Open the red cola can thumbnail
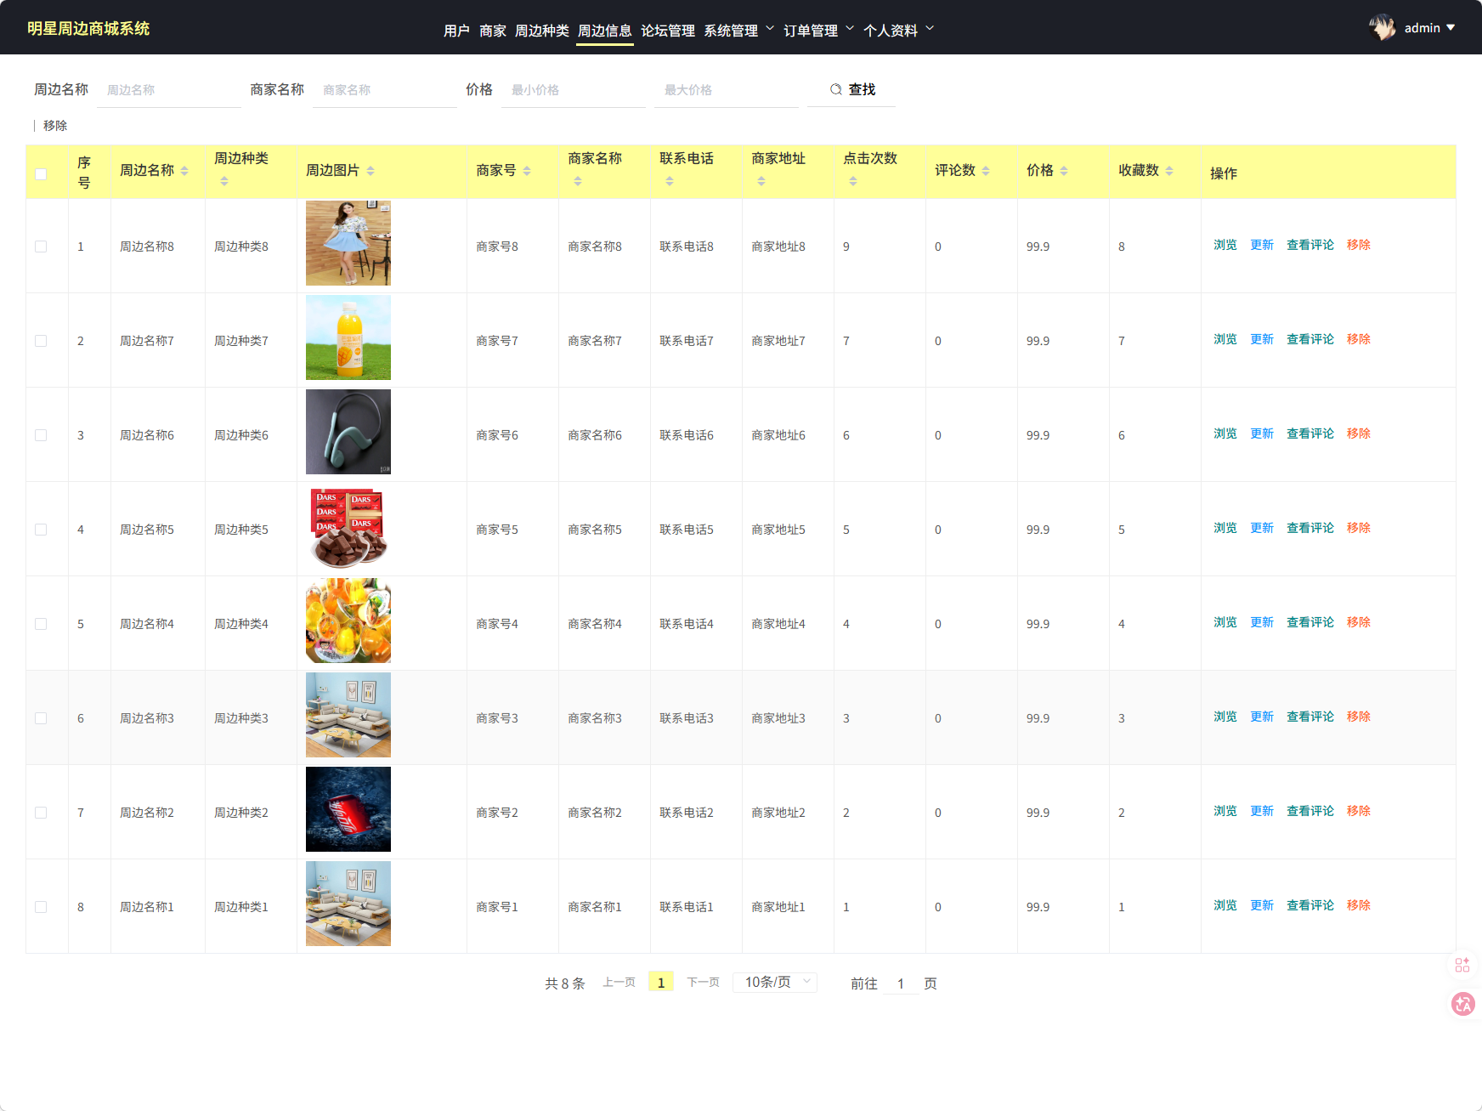The height and width of the screenshot is (1111, 1482). pos(348,809)
